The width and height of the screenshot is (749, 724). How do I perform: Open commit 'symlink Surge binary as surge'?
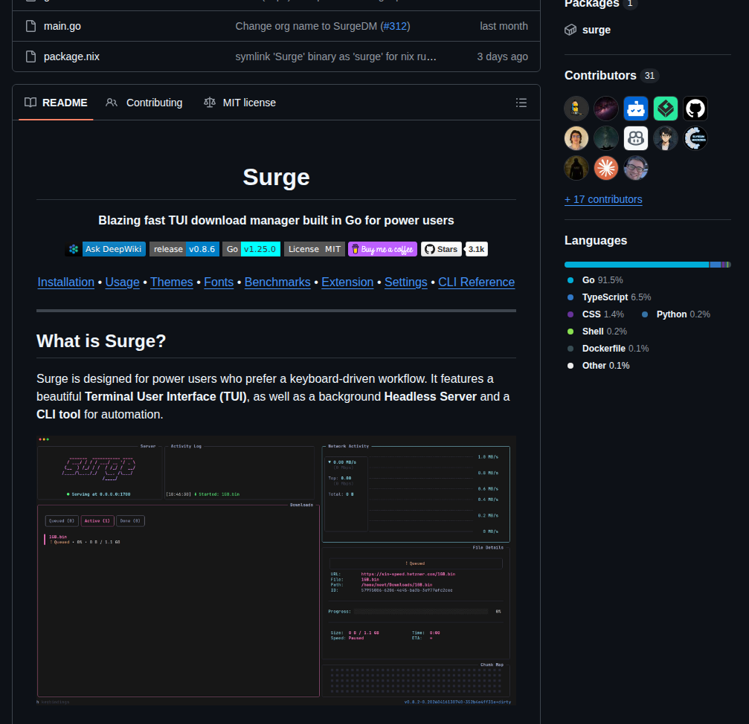[335, 56]
